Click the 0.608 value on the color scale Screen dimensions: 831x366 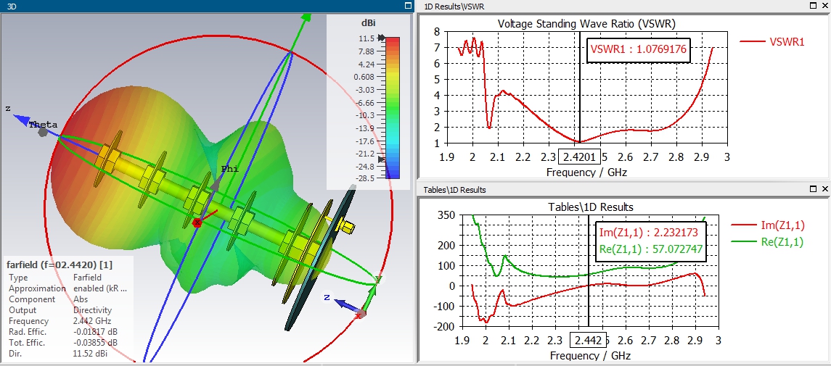(x=363, y=78)
